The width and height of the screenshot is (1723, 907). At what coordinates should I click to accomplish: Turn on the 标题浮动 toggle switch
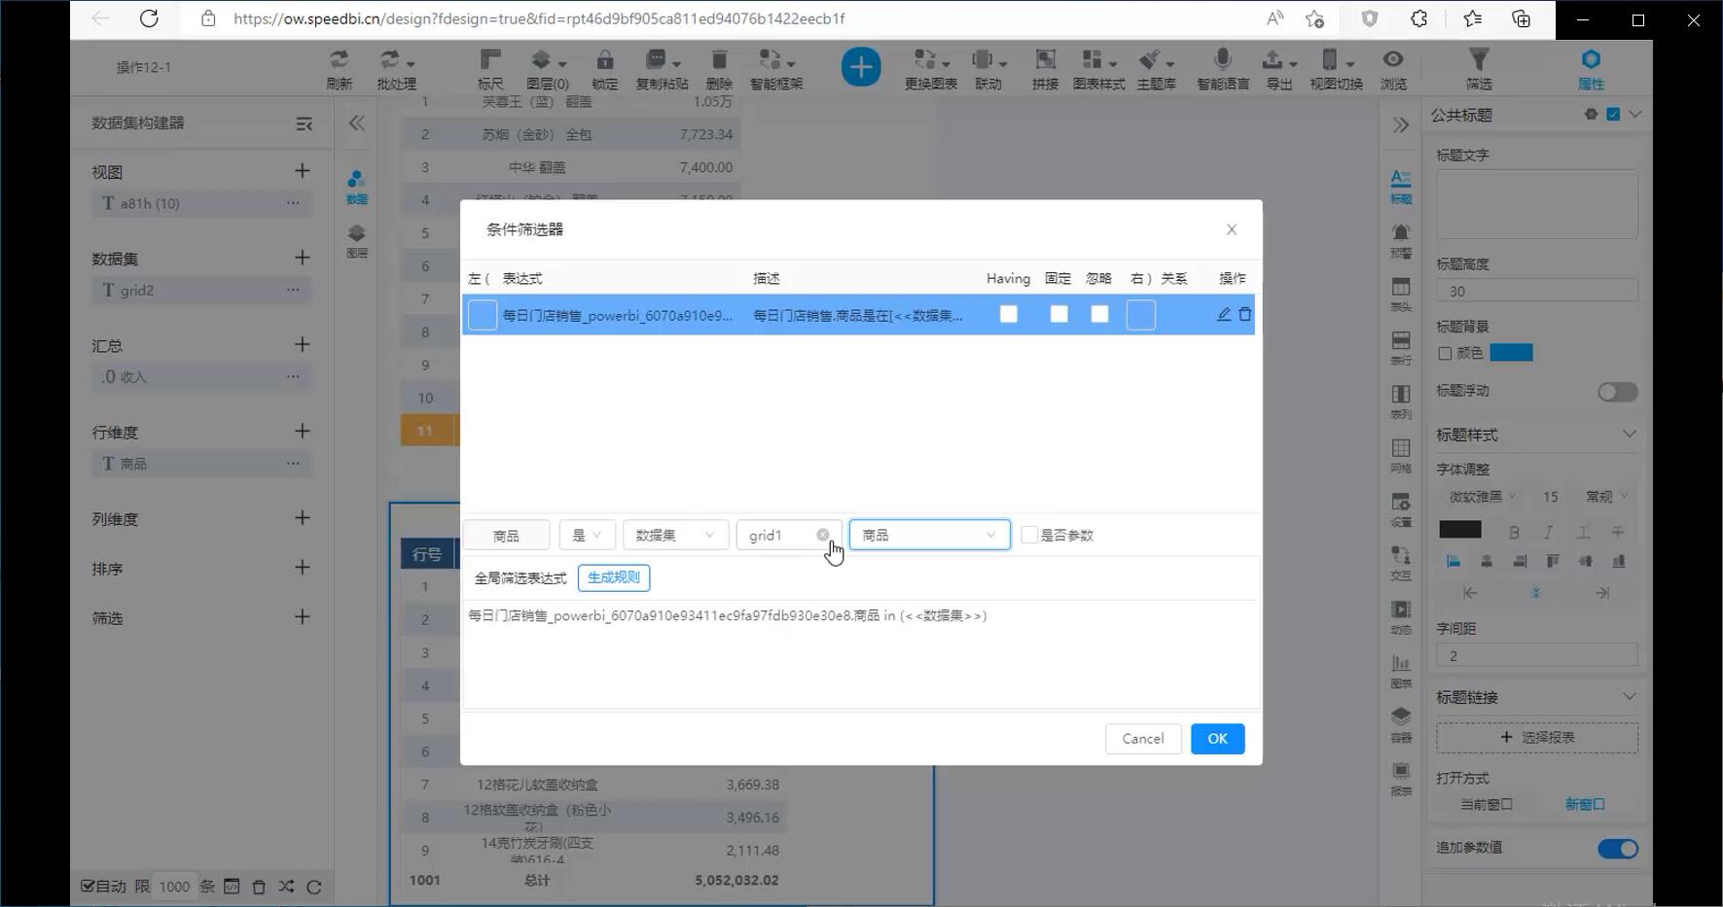click(1617, 391)
